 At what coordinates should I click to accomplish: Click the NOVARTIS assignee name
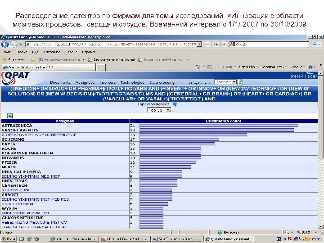13,158
